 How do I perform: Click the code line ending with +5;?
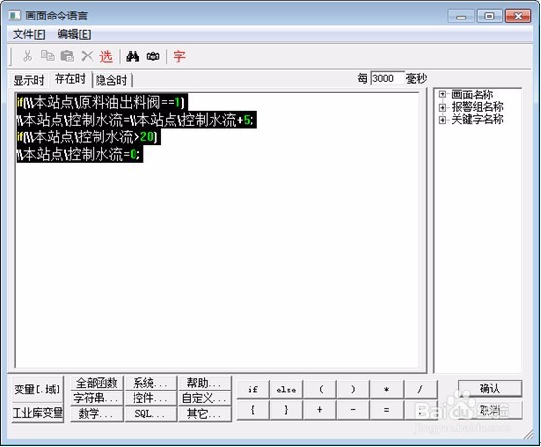click(x=135, y=120)
